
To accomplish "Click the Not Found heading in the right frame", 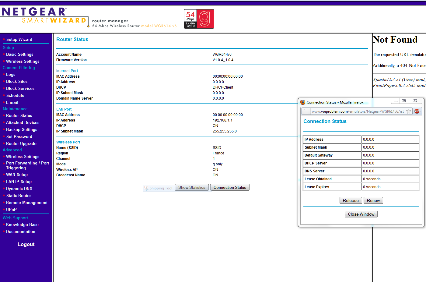I will (395, 40).
